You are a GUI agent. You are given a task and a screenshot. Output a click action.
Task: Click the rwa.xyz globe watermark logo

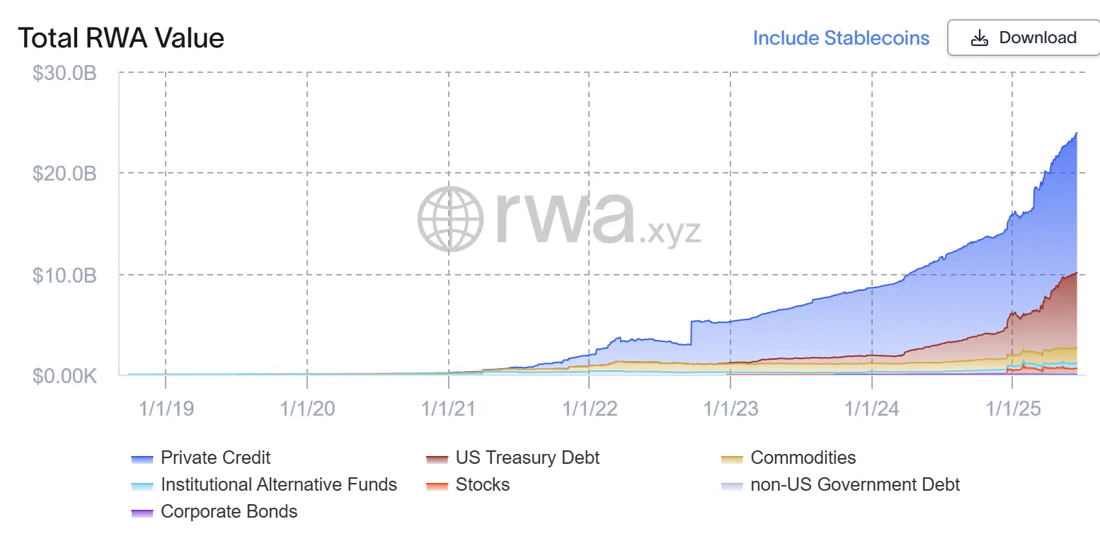pos(450,218)
